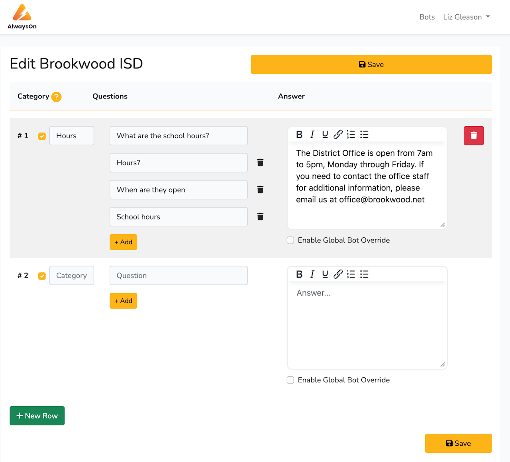Uncheck the row 1 enabled checkbox
Image resolution: width=510 pixels, height=462 pixels.
pos(42,136)
